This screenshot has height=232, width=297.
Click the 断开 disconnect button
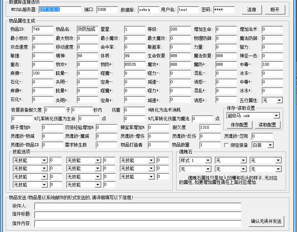click(x=275, y=10)
